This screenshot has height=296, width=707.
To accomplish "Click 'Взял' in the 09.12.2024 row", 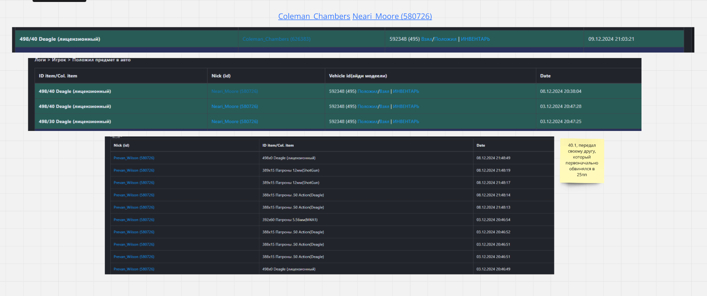I will (426, 39).
